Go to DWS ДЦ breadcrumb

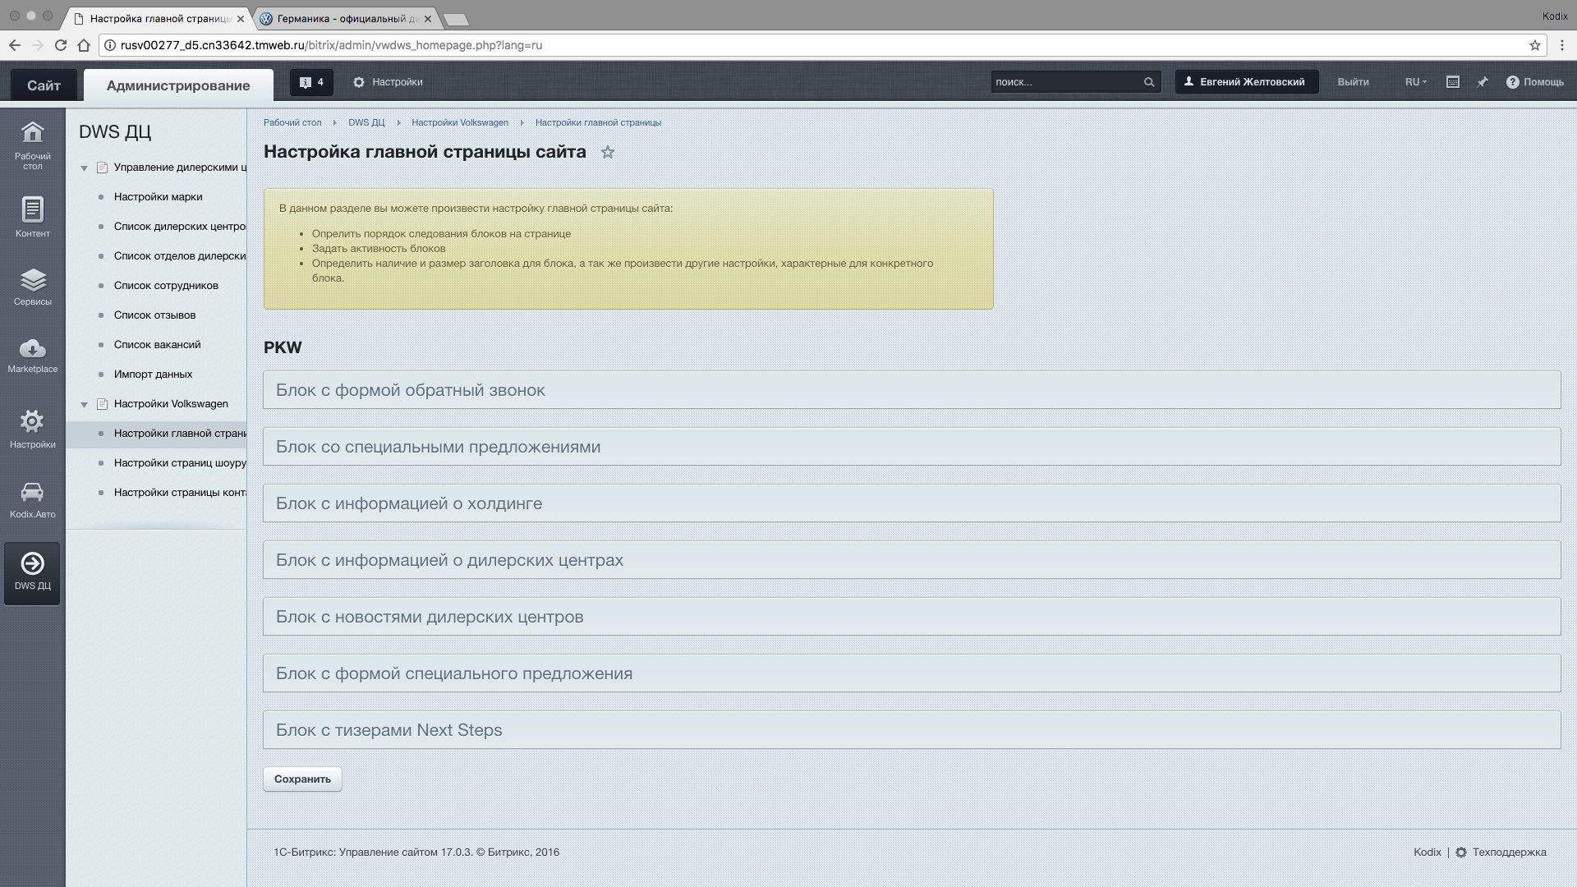click(x=366, y=122)
